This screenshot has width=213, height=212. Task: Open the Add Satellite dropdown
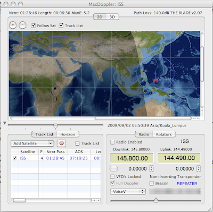(32, 143)
